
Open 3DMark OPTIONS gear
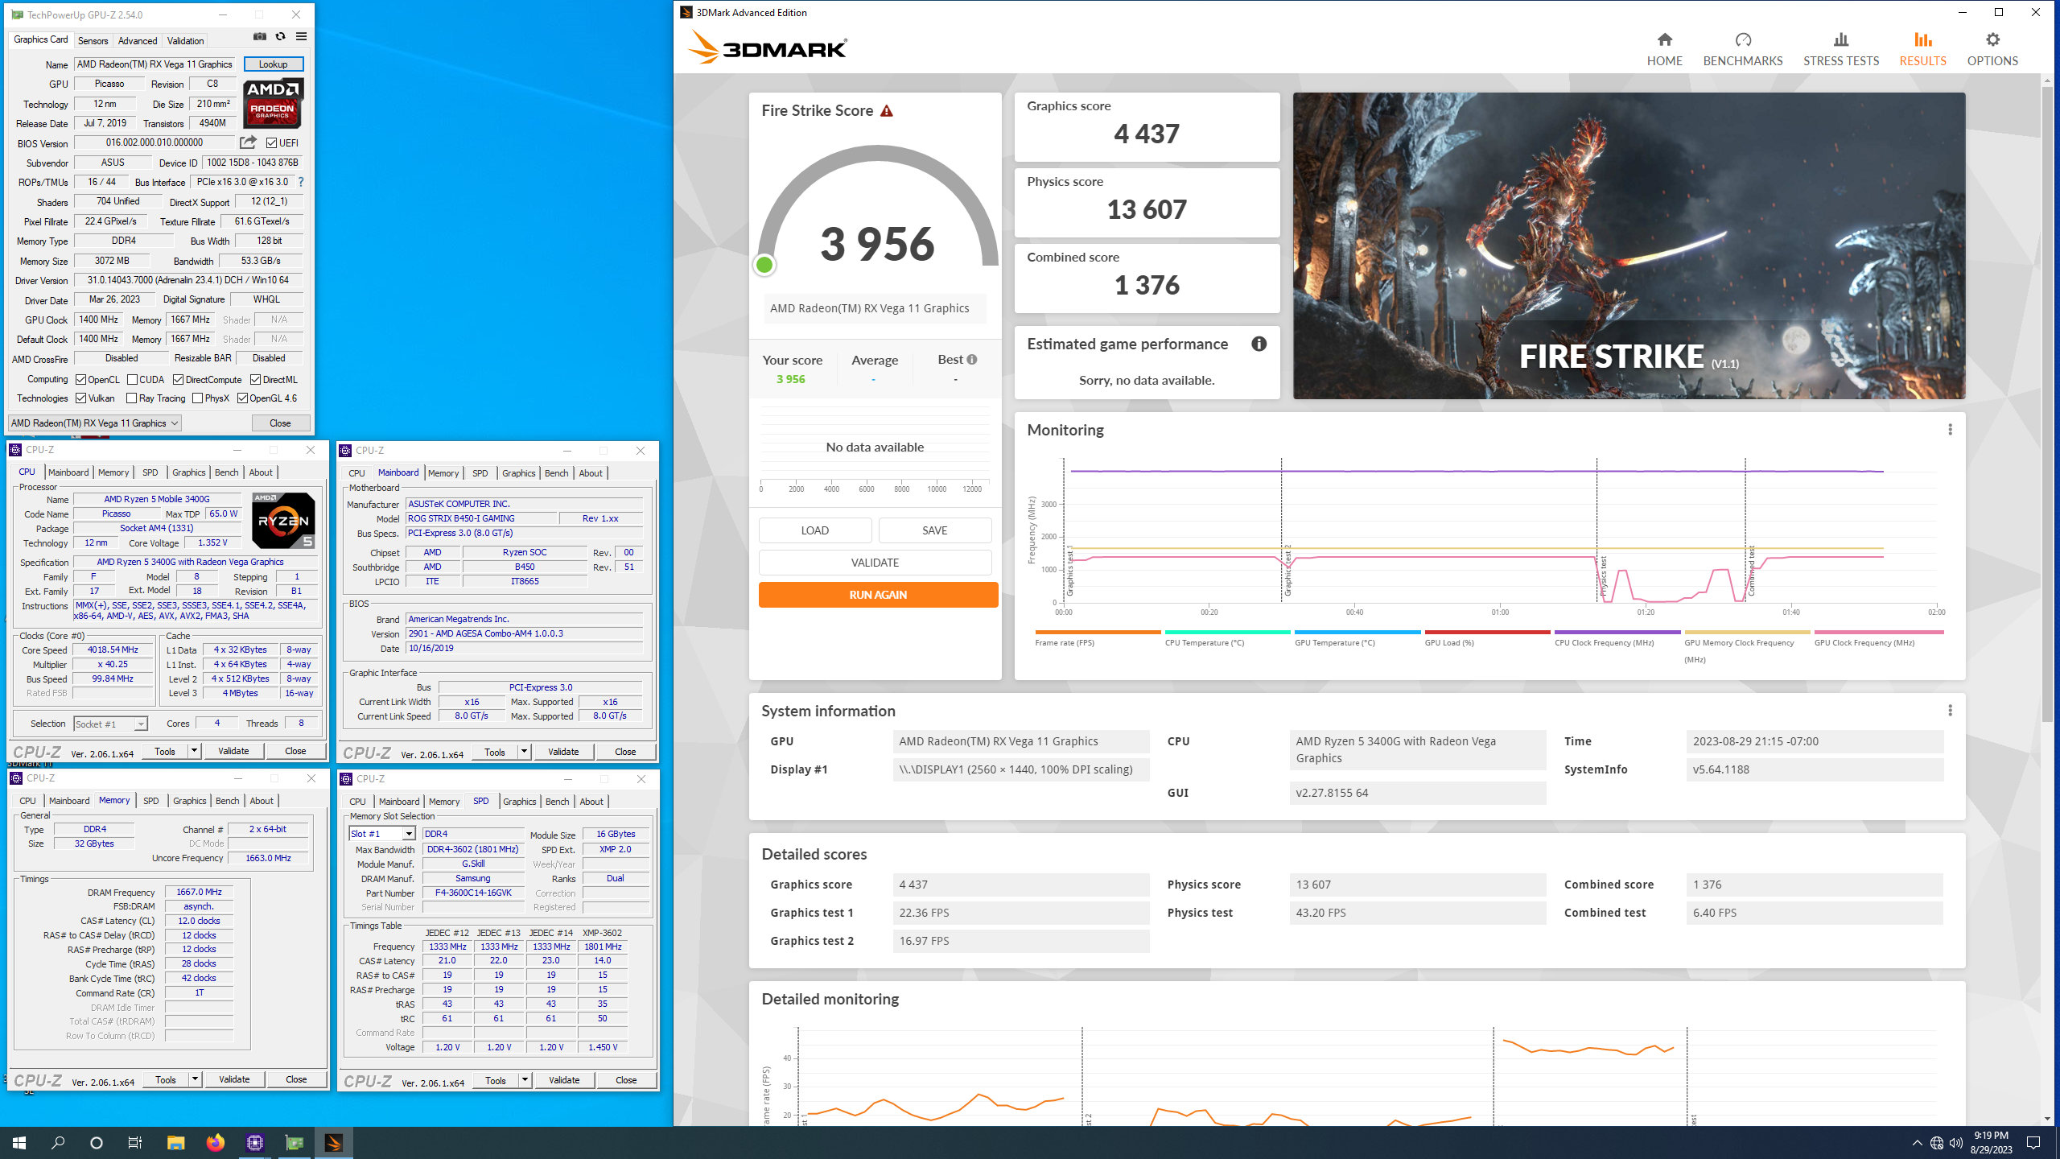[1992, 49]
